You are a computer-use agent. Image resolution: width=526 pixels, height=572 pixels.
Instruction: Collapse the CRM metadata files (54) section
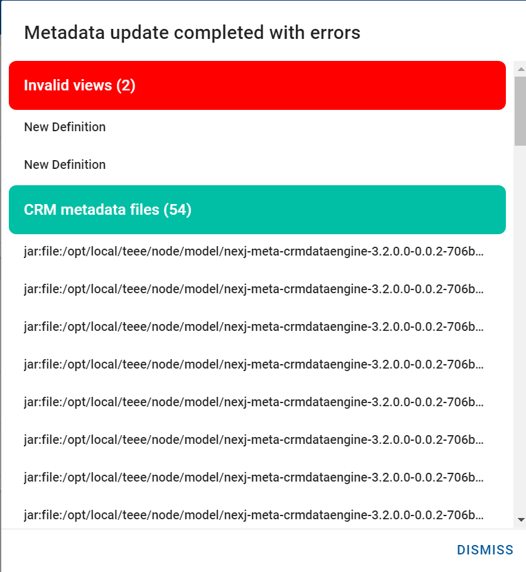(257, 210)
